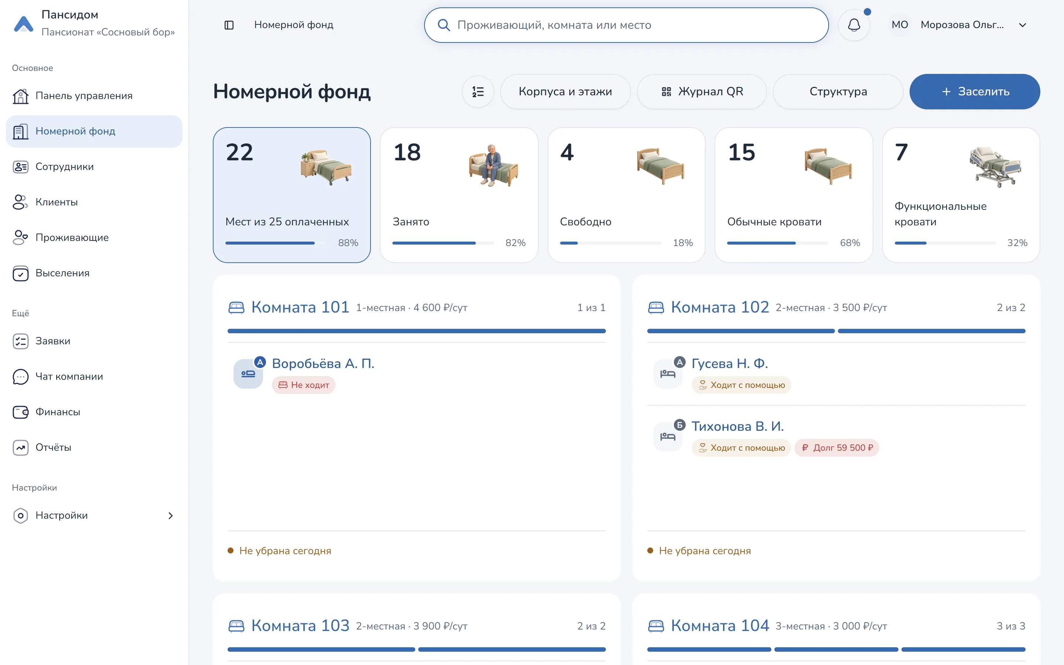This screenshot has width=1064, height=665.
Task: Click Воробьёва's bed place icon
Action: coord(248,374)
